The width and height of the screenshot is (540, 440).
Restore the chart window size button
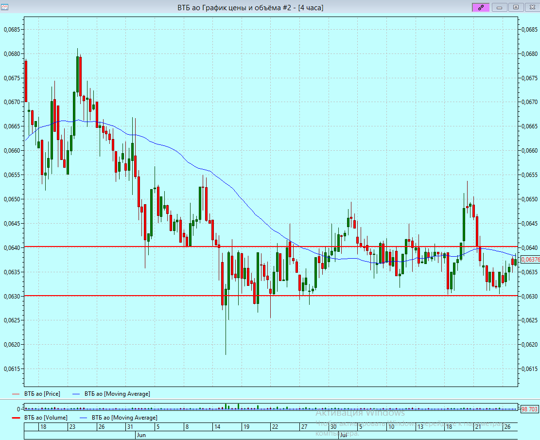[x=516, y=7]
